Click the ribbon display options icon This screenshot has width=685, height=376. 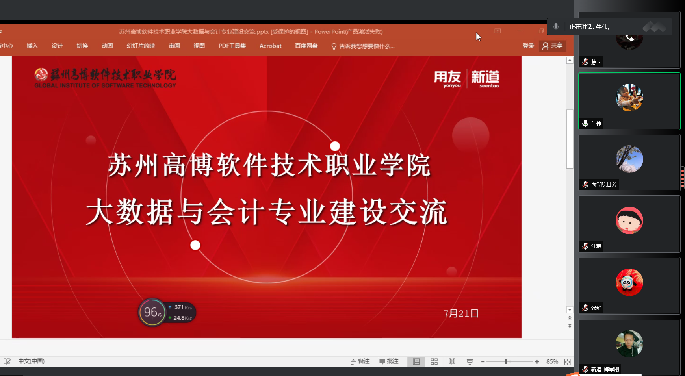498,31
